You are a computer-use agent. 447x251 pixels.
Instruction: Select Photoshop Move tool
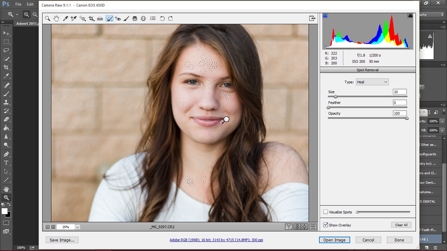pos(6,33)
